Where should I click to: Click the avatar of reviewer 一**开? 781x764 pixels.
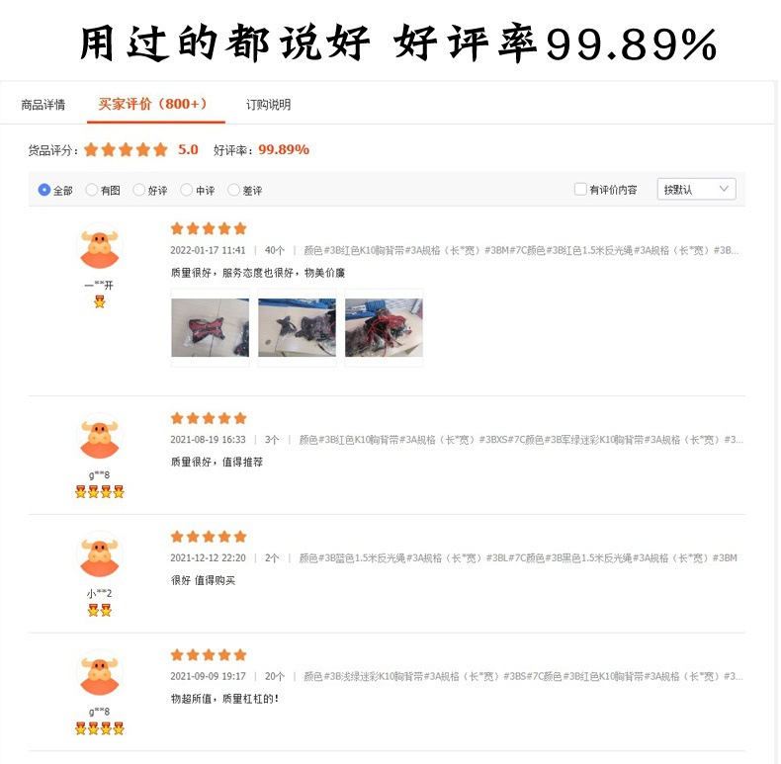pyautogui.click(x=100, y=246)
